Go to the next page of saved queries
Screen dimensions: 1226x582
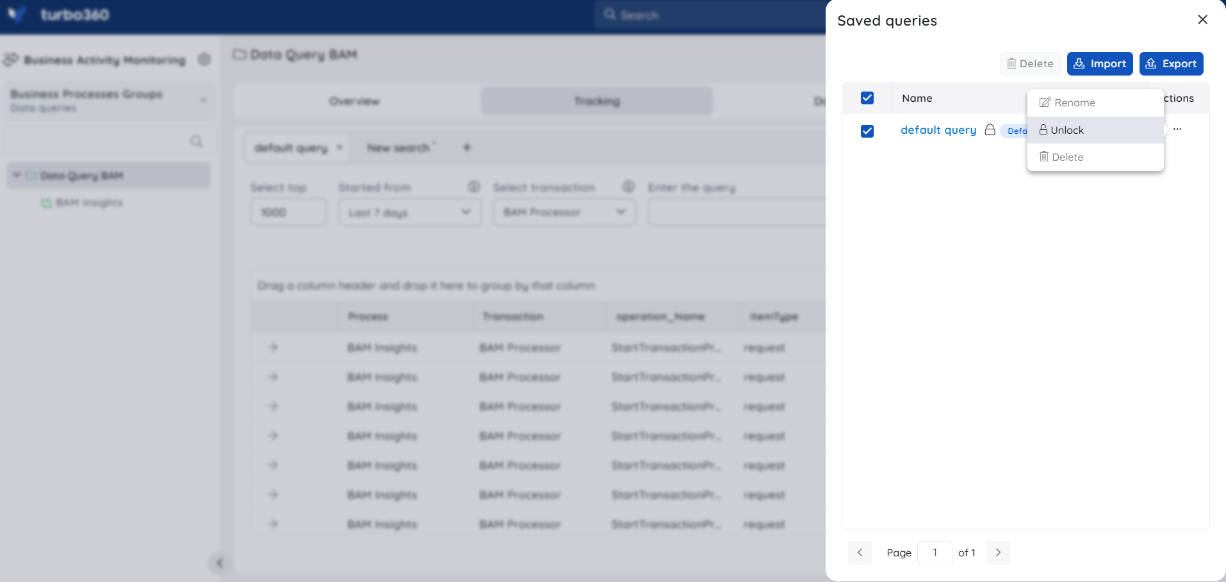(998, 553)
